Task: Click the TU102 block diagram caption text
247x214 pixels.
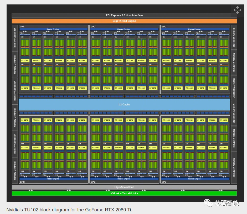Action: coord(69,210)
